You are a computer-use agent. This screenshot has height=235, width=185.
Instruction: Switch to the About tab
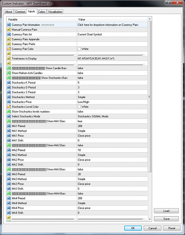tap(9, 12)
